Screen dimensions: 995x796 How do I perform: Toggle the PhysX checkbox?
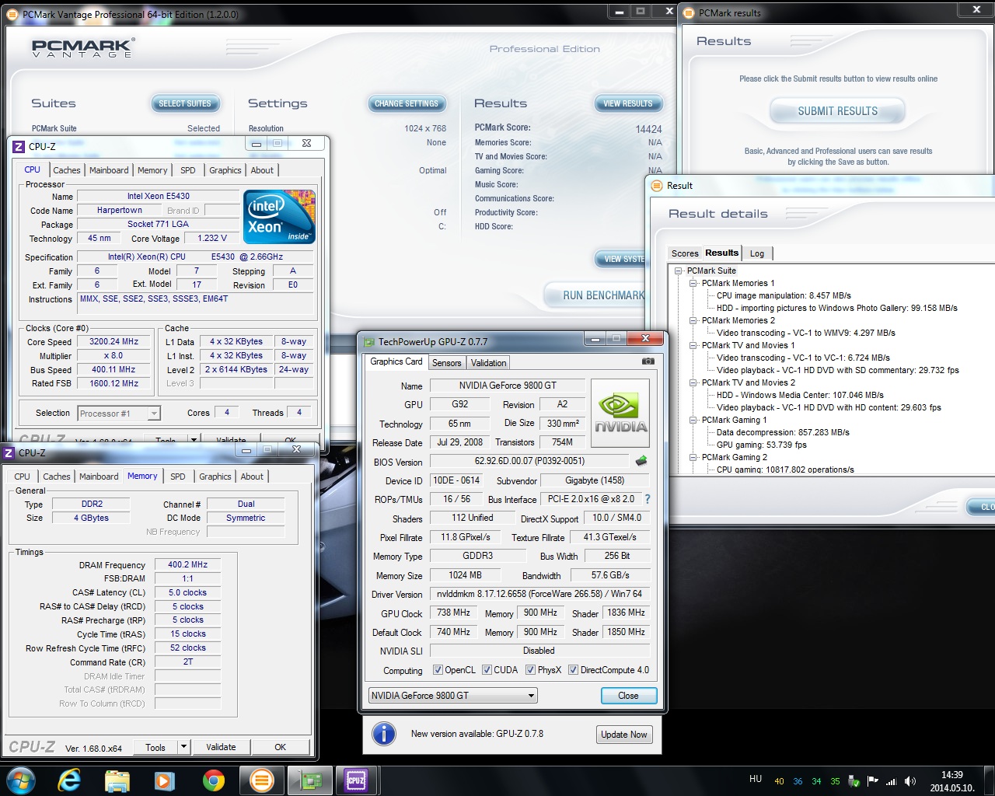(x=530, y=670)
